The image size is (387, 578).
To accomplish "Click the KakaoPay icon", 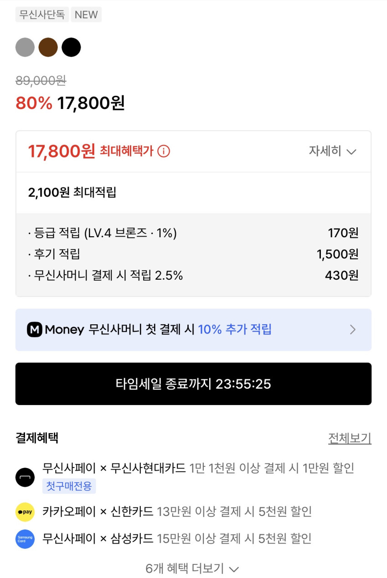I will point(25,512).
